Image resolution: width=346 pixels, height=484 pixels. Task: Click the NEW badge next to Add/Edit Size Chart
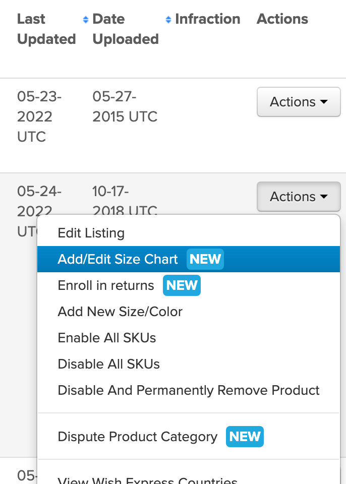[x=205, y=259]
